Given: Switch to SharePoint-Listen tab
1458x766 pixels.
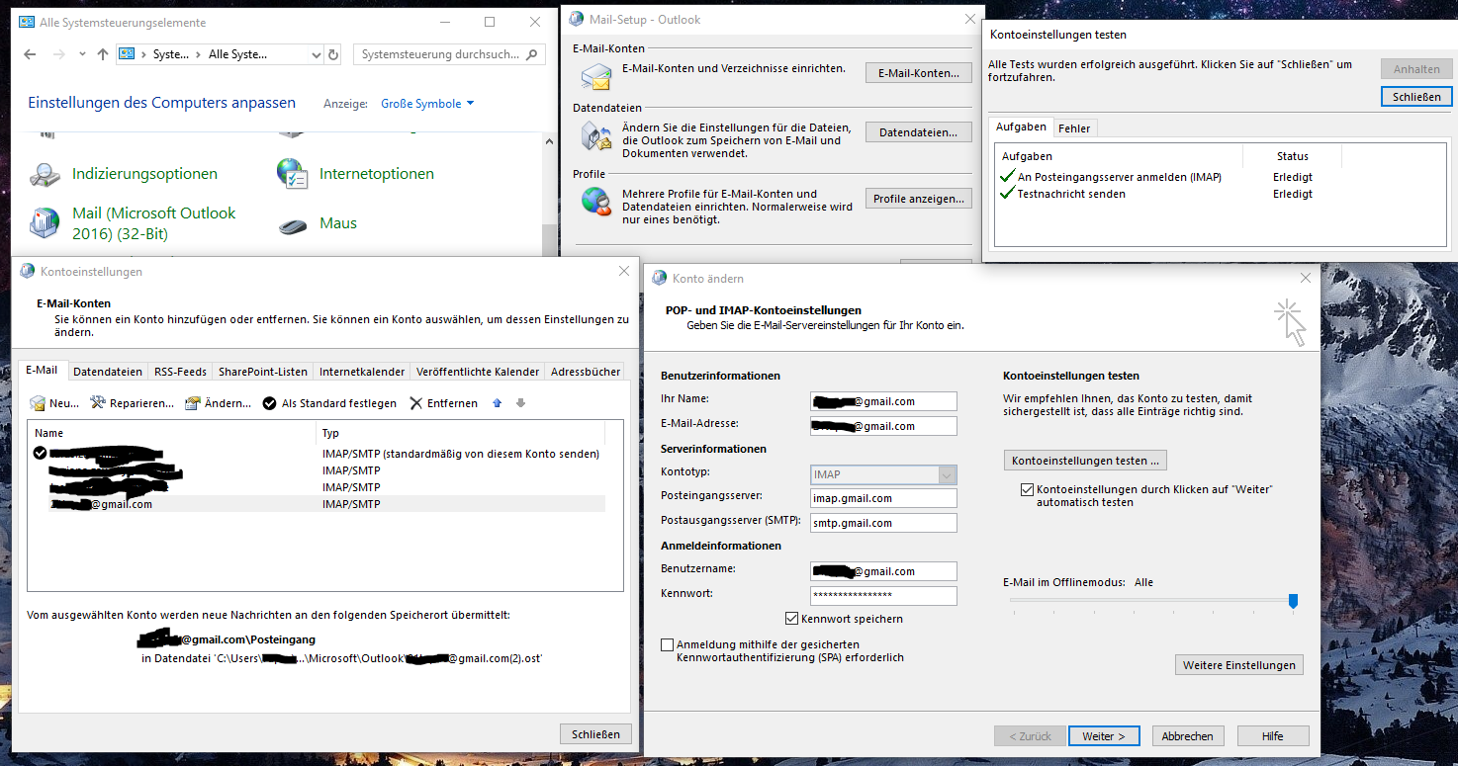Looking at the screenshot, I should 263,372.
